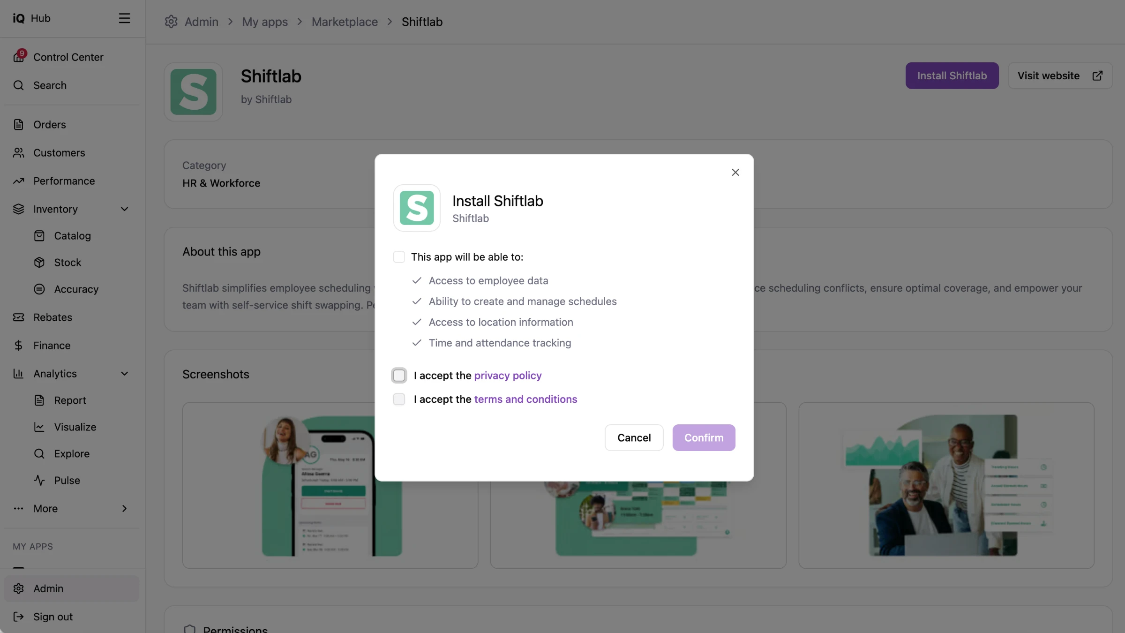This screenshot has width=1125, height=633.
Task: Click the iQ Hub logo
Action: pos(31,18)
